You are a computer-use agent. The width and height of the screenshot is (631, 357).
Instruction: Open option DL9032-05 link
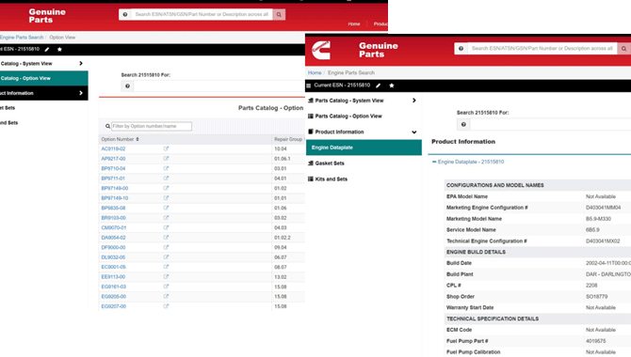coord(113,257)
